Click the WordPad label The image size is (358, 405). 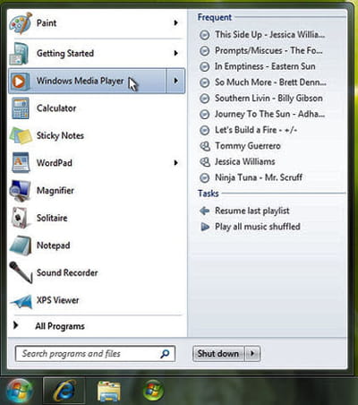(x=55, y=163)
